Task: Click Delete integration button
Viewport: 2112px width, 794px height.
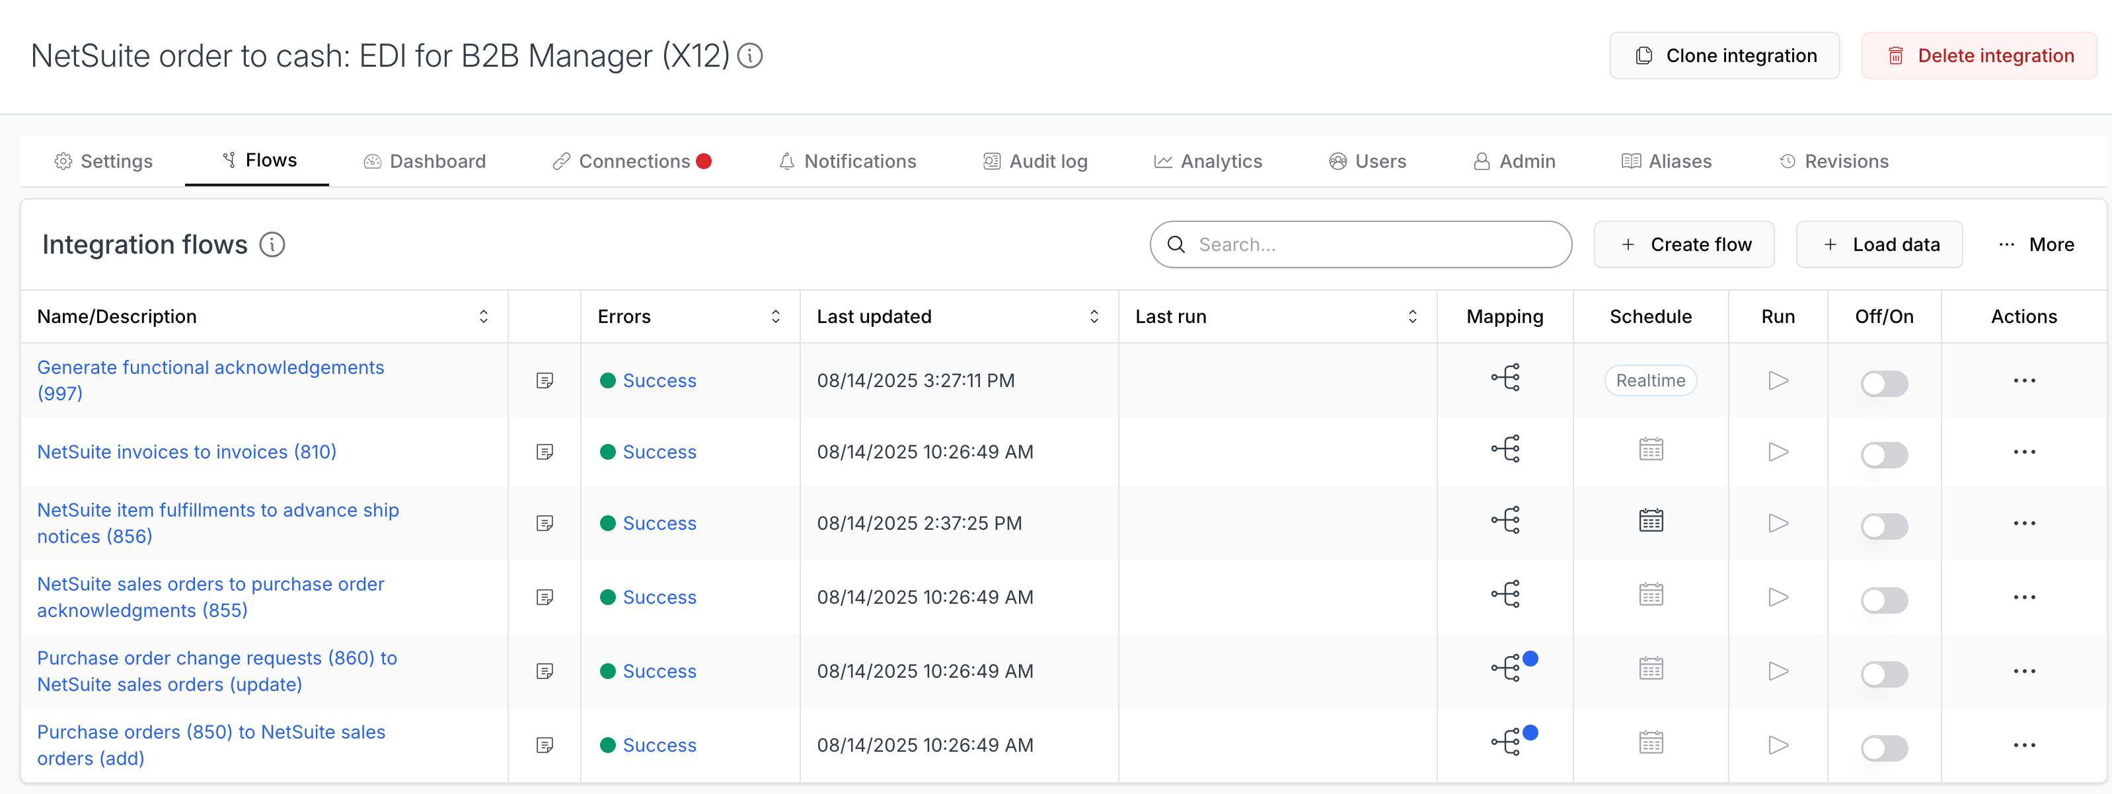Action: 1979,55
